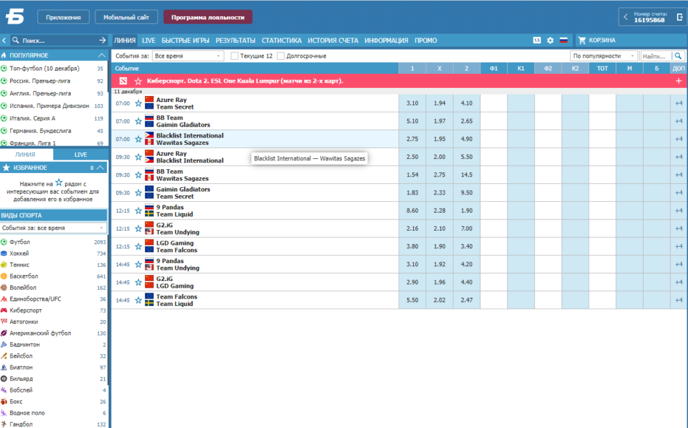This screenshot has width=688, height=428.
Task: Expand extra markets +4 for Azure Ray — Team Secret
Action: click(679, 103)
